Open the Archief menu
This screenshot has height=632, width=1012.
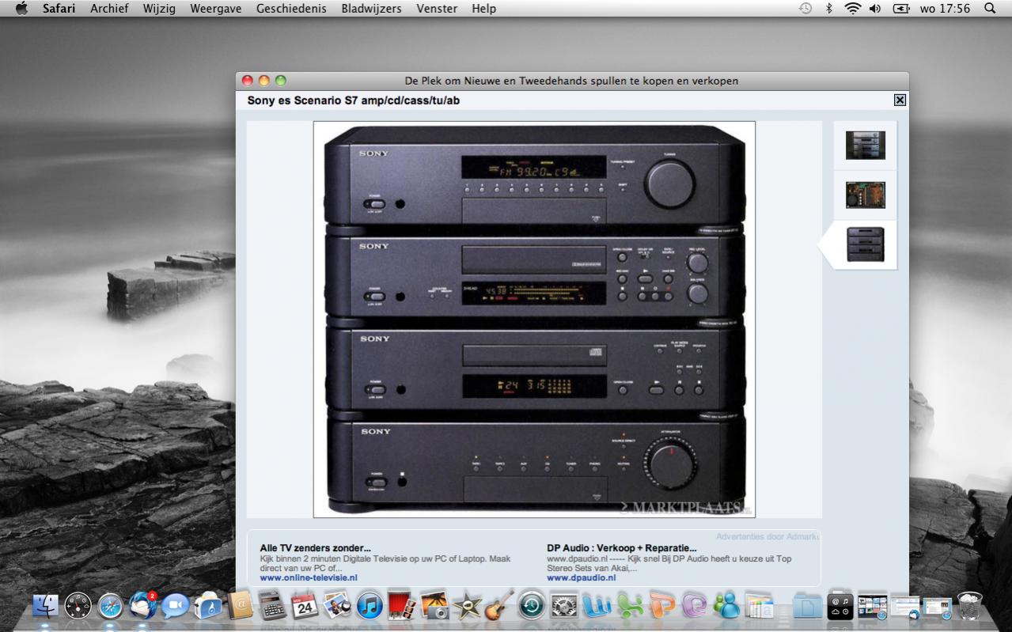click(109, 9)
